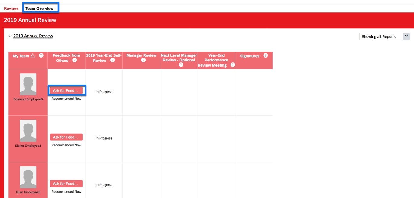Collapse the 2019 Annual Review section chevron
This screenshot has width=414, height=198.
[x=10, y=36]
